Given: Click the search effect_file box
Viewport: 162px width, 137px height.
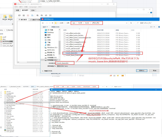Looking at the screenshot, I should tap(148, 23).
